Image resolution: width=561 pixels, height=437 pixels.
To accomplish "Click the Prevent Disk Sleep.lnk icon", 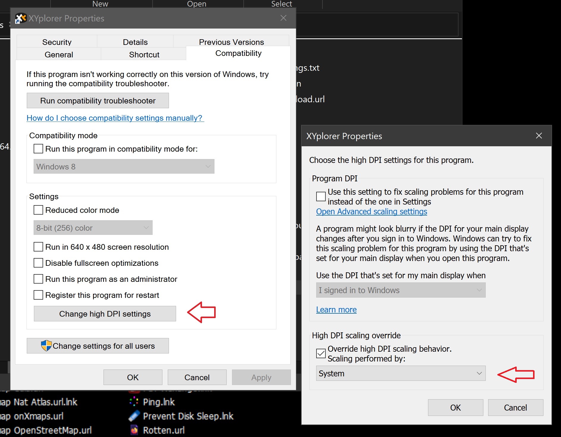I will tap(134, 416).
